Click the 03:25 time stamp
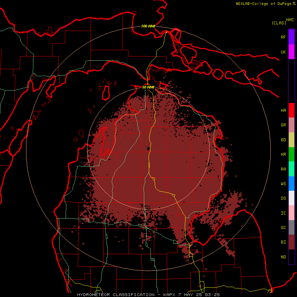The width and height of the screenshot is (297, 297). (213, 295)
